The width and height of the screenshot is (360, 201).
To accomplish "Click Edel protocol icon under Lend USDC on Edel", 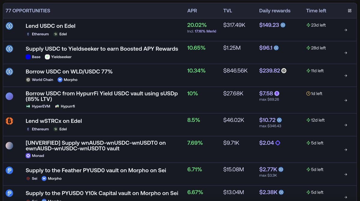I will click(56, 34).
